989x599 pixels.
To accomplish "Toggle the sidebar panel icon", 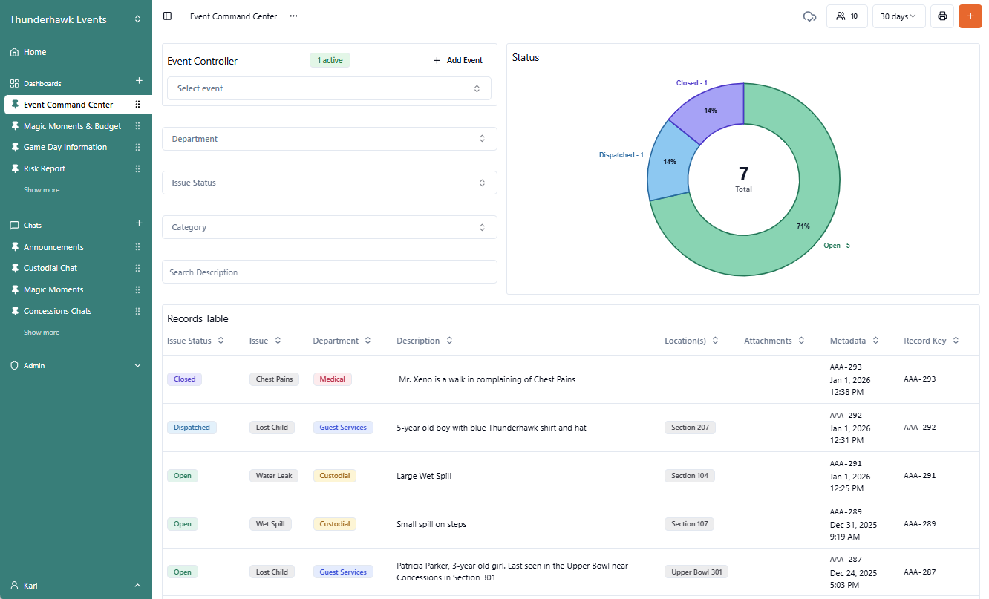I will (x=167, y=16).
